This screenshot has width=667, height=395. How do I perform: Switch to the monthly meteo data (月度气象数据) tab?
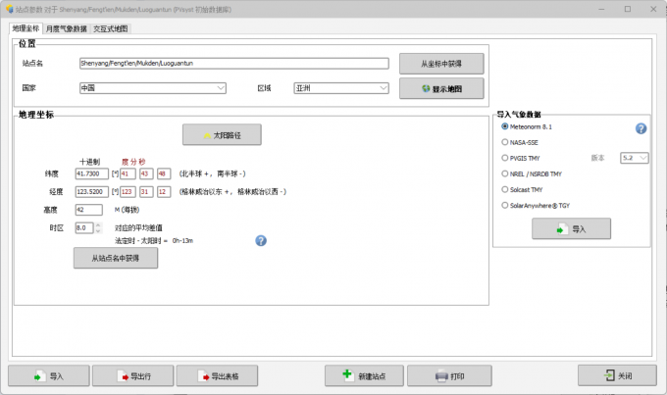[67, 28]
